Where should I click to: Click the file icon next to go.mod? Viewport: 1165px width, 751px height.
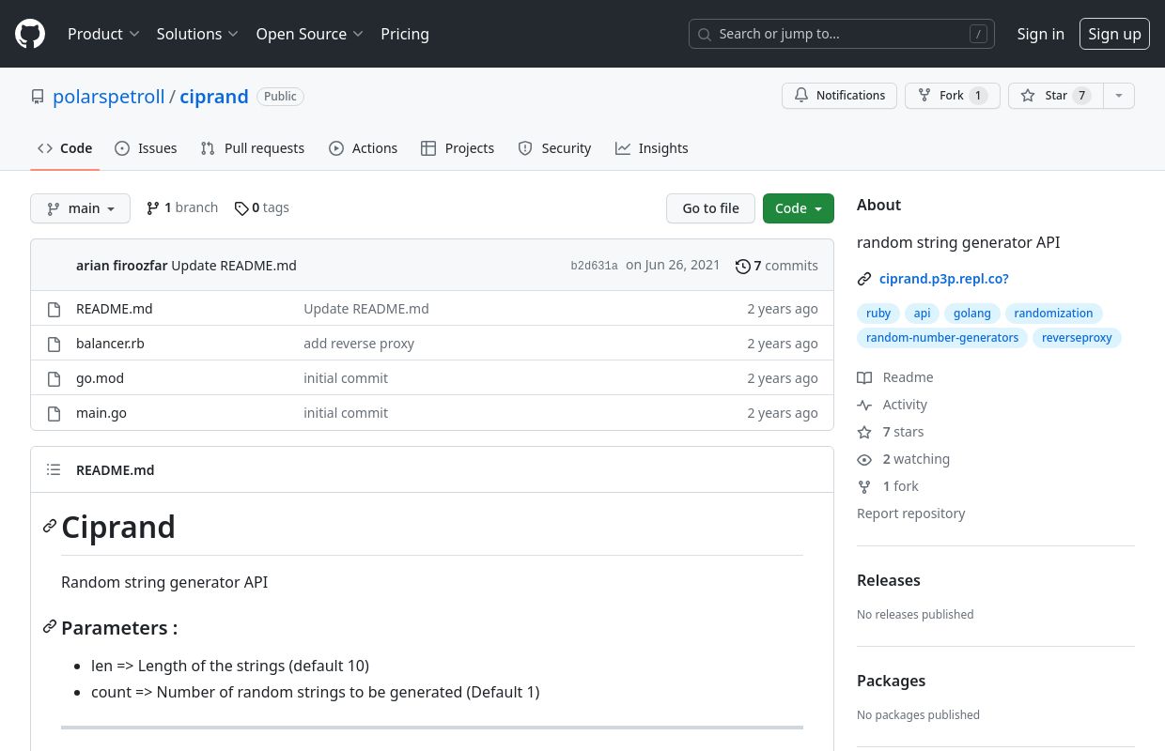(54, 378)
